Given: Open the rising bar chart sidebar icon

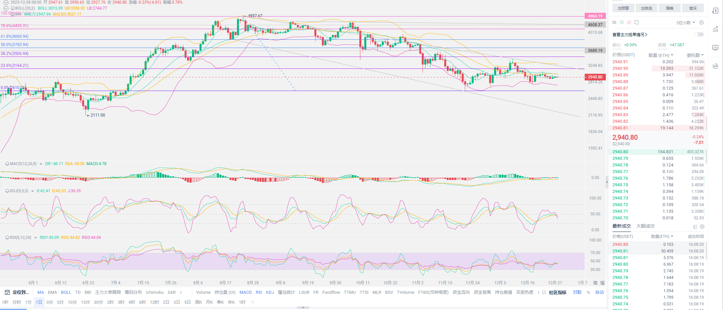Looking at the screenshot, I should (715, 29).
